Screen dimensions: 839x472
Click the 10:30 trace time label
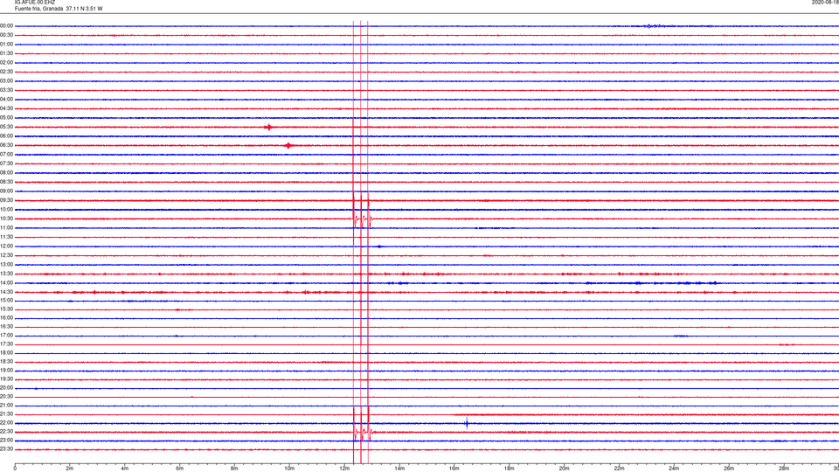tap(6, 219)
